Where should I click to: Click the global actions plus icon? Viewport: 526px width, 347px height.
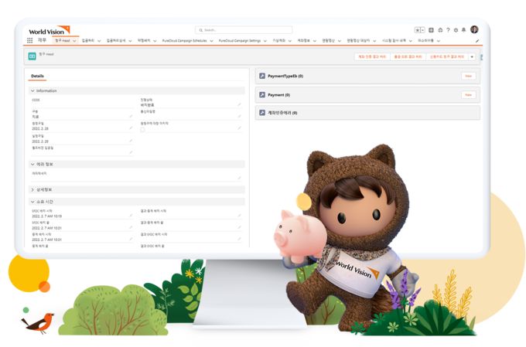click(x=432, y=30)
